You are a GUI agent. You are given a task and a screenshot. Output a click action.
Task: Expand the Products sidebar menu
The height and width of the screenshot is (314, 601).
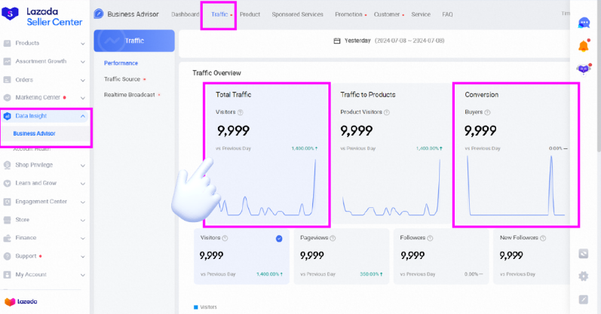point(45,43)
